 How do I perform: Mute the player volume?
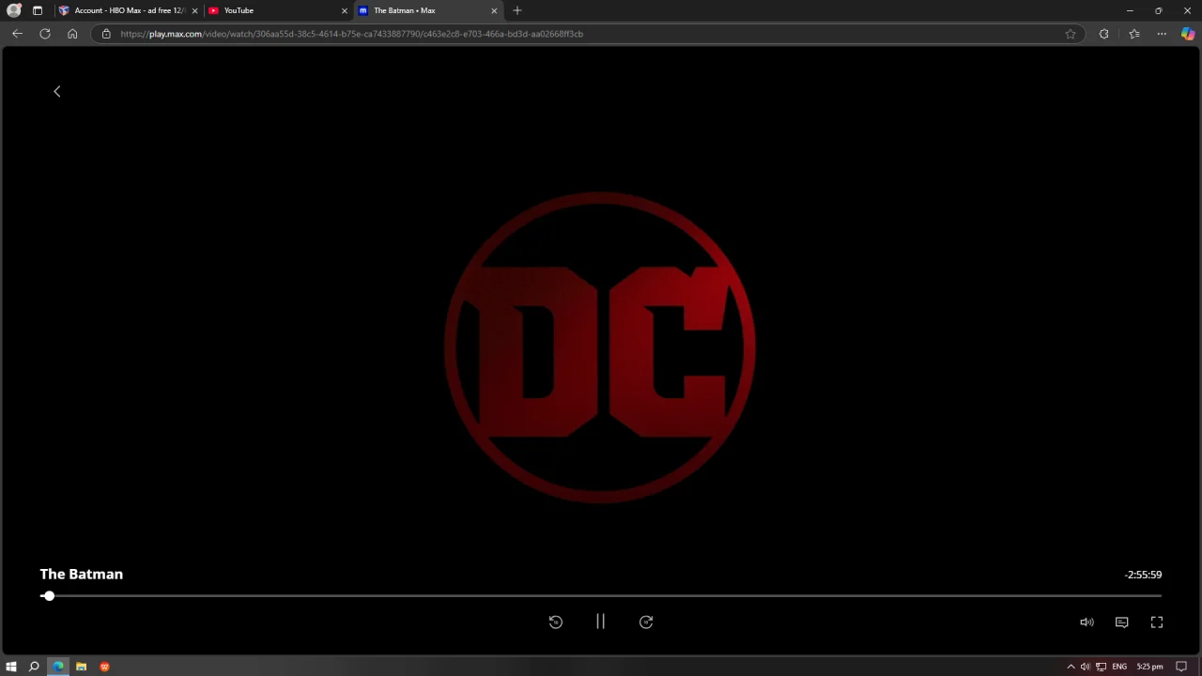[1086, 622]
